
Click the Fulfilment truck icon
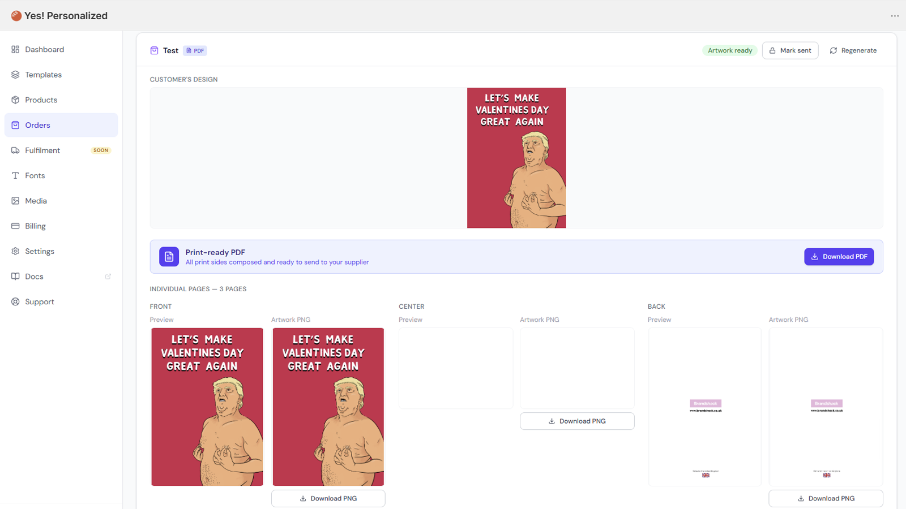15,150
